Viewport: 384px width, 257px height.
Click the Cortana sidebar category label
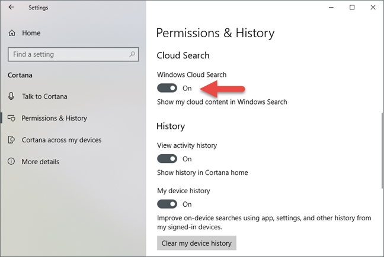point(20,75)
